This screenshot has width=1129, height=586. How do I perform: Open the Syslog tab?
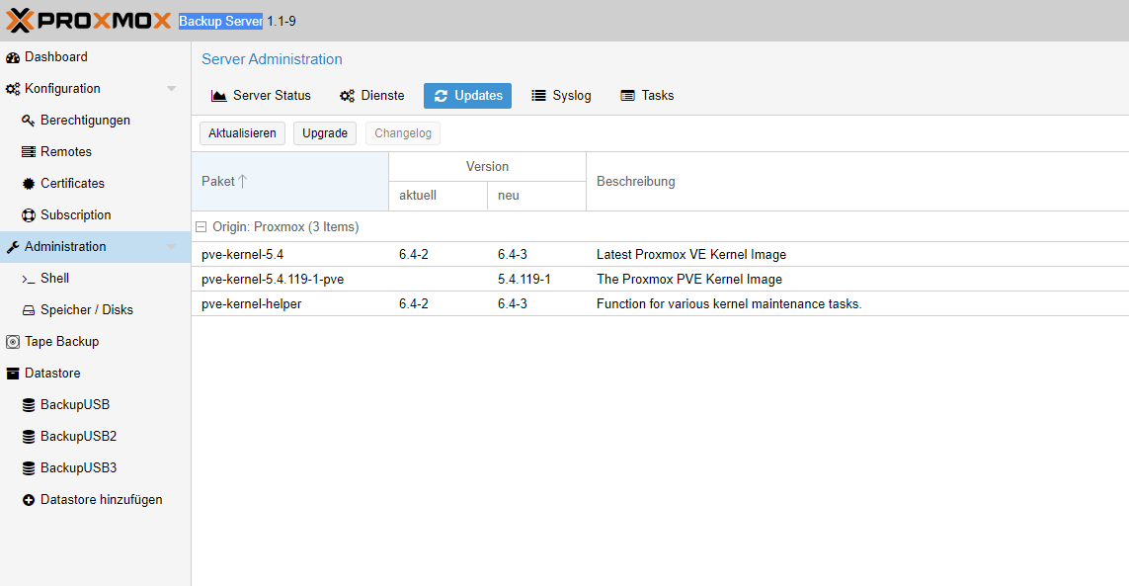point(561,96)
